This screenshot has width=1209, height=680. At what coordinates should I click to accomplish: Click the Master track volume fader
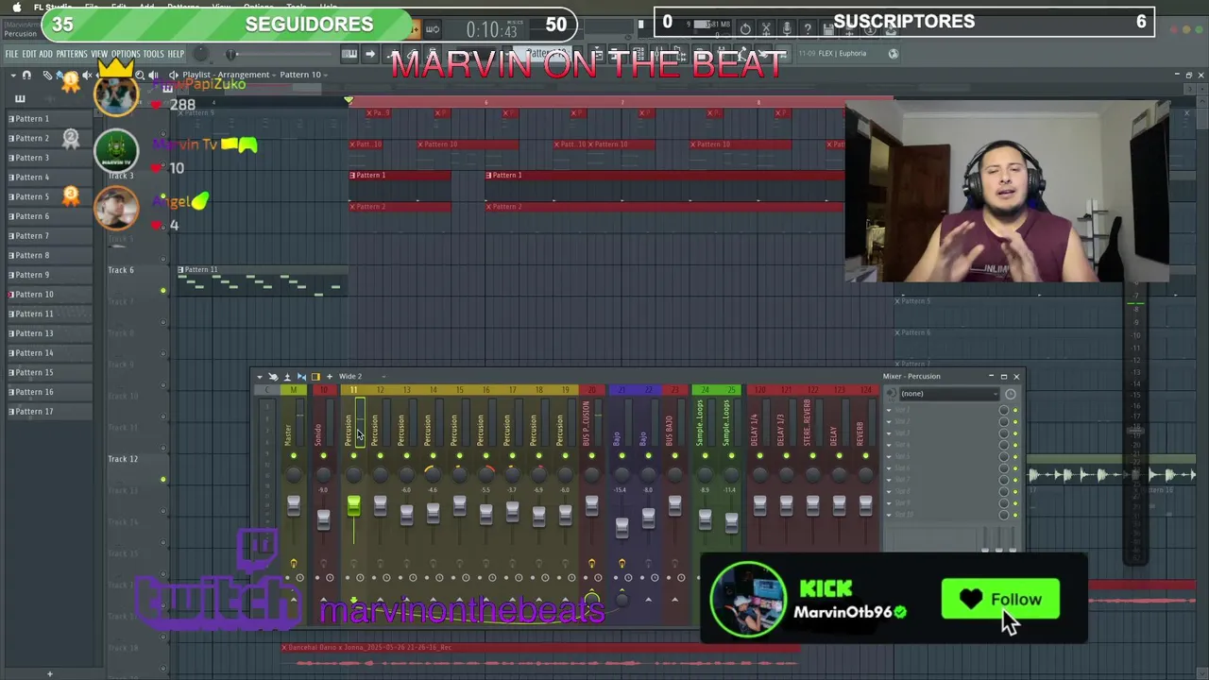(294, 505)
